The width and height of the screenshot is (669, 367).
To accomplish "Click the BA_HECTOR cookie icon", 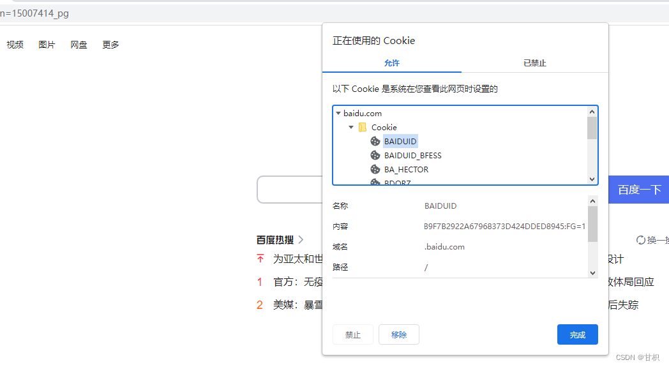I will tap(375, 169).
